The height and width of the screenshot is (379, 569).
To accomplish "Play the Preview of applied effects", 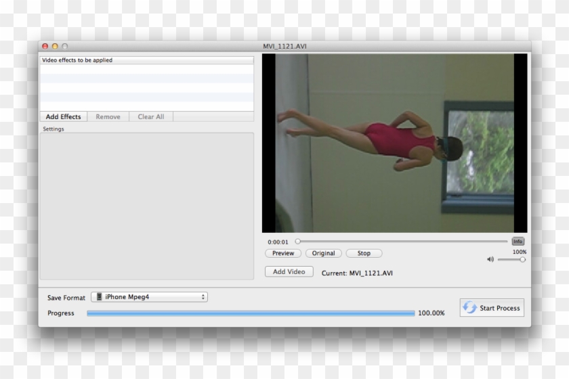I will (x=283, y=253).
